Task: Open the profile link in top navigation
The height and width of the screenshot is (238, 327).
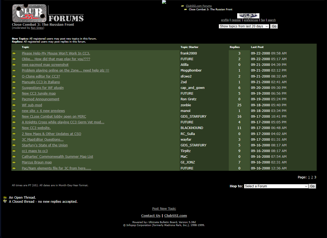Action: coord(225,20)
